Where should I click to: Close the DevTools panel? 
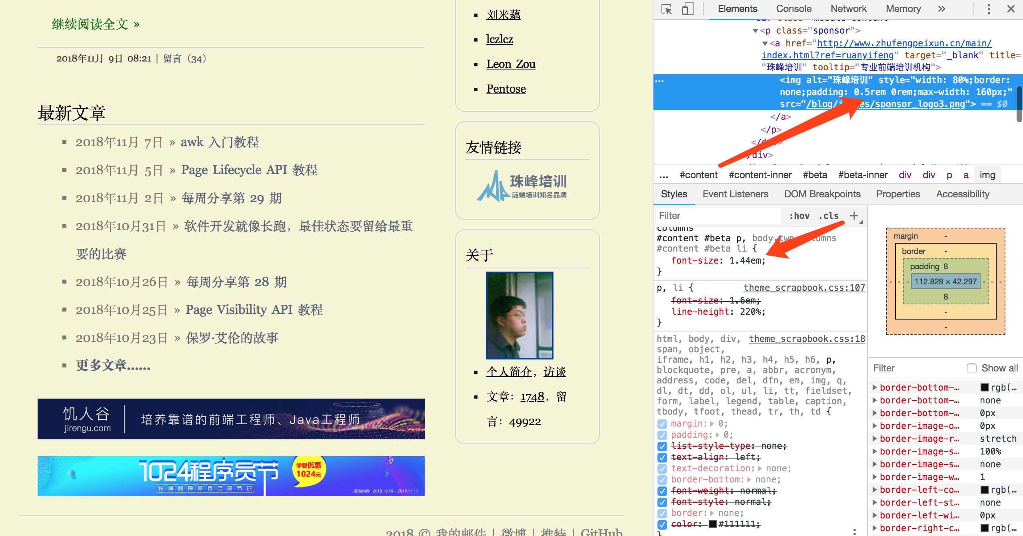(1011, 9)
